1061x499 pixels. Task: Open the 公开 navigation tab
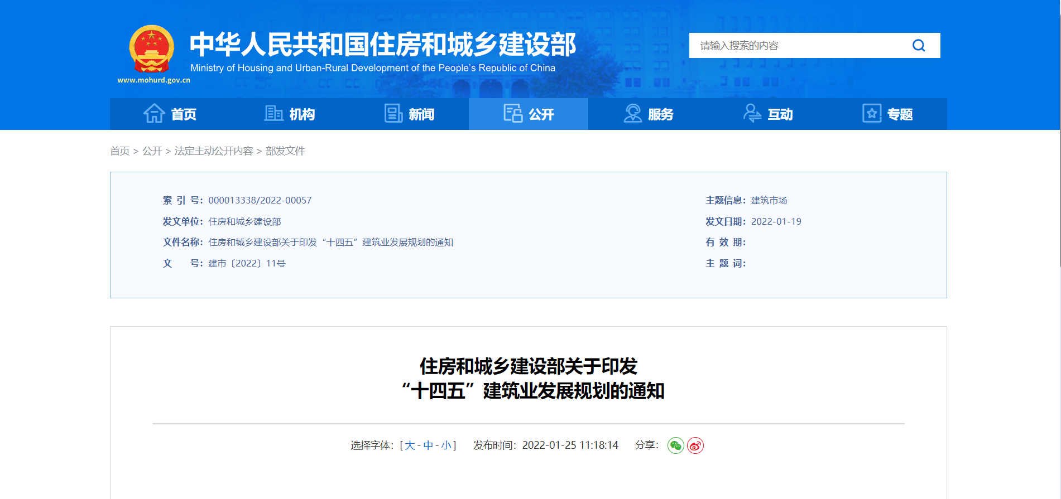(x=529, y=114)
